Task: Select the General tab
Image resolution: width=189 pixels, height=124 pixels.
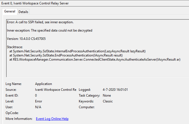Action: pyautogui.click(x=10, y=12)
